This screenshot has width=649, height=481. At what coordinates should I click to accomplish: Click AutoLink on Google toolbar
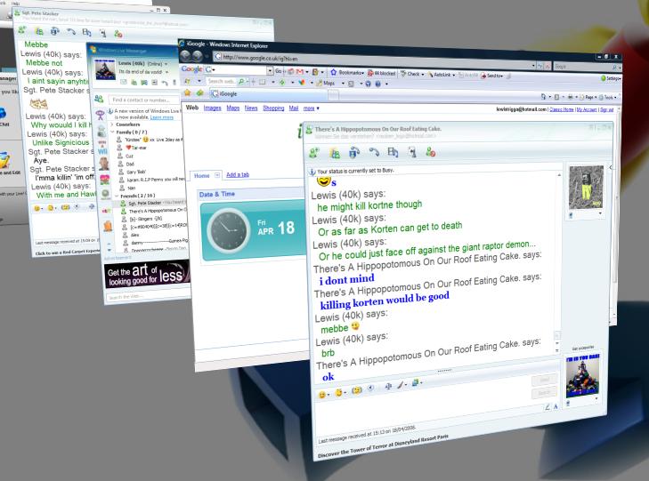[x=442, y=75]
